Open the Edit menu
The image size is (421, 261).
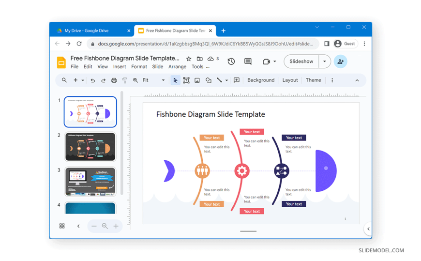[88, 67]
